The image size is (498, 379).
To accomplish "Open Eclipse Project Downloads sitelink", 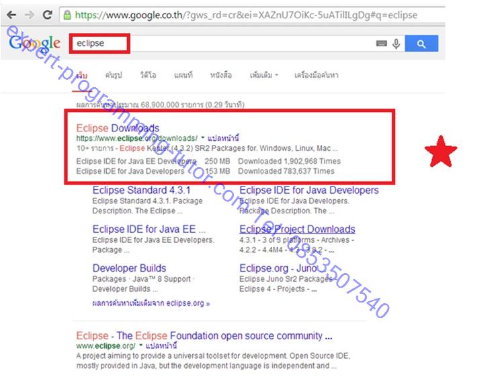I will 297,229.
